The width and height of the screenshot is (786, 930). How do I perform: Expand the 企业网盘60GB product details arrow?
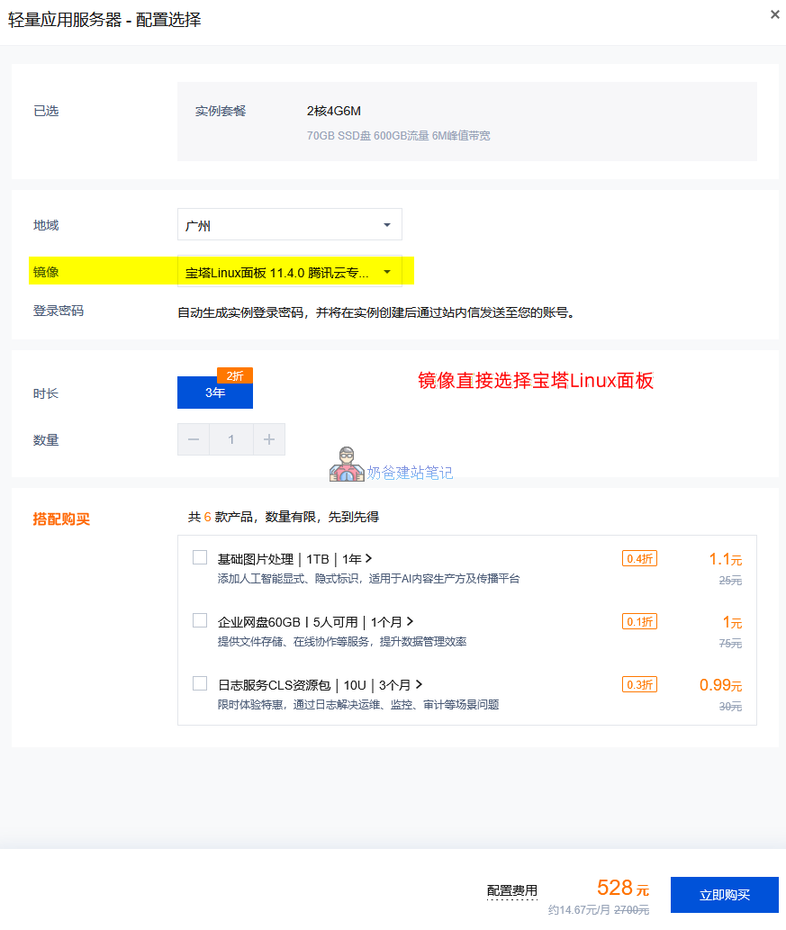[410, 621]
